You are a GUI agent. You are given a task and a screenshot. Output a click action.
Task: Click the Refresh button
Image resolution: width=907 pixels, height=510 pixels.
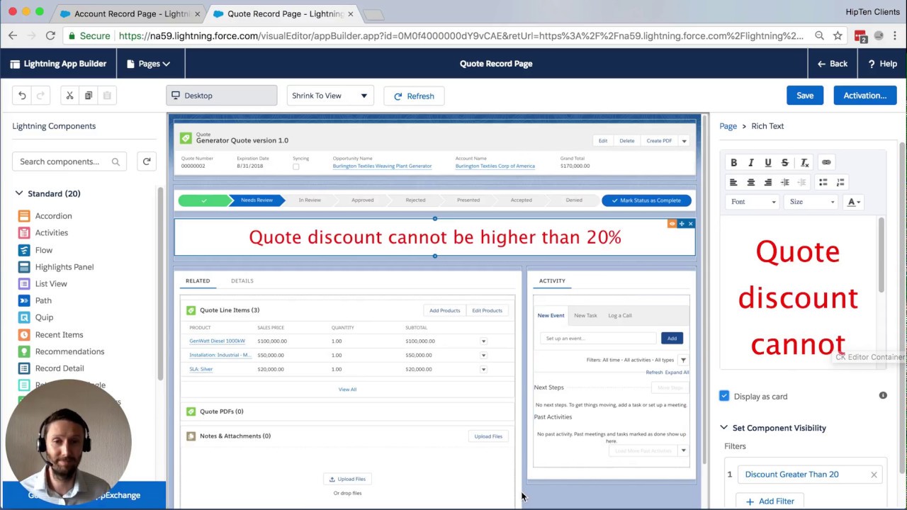tap(414, 96)
